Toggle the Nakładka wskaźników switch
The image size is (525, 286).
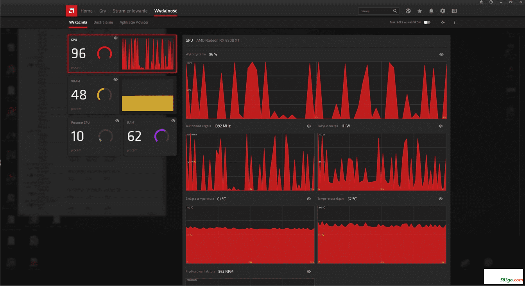tap(427, 22)
